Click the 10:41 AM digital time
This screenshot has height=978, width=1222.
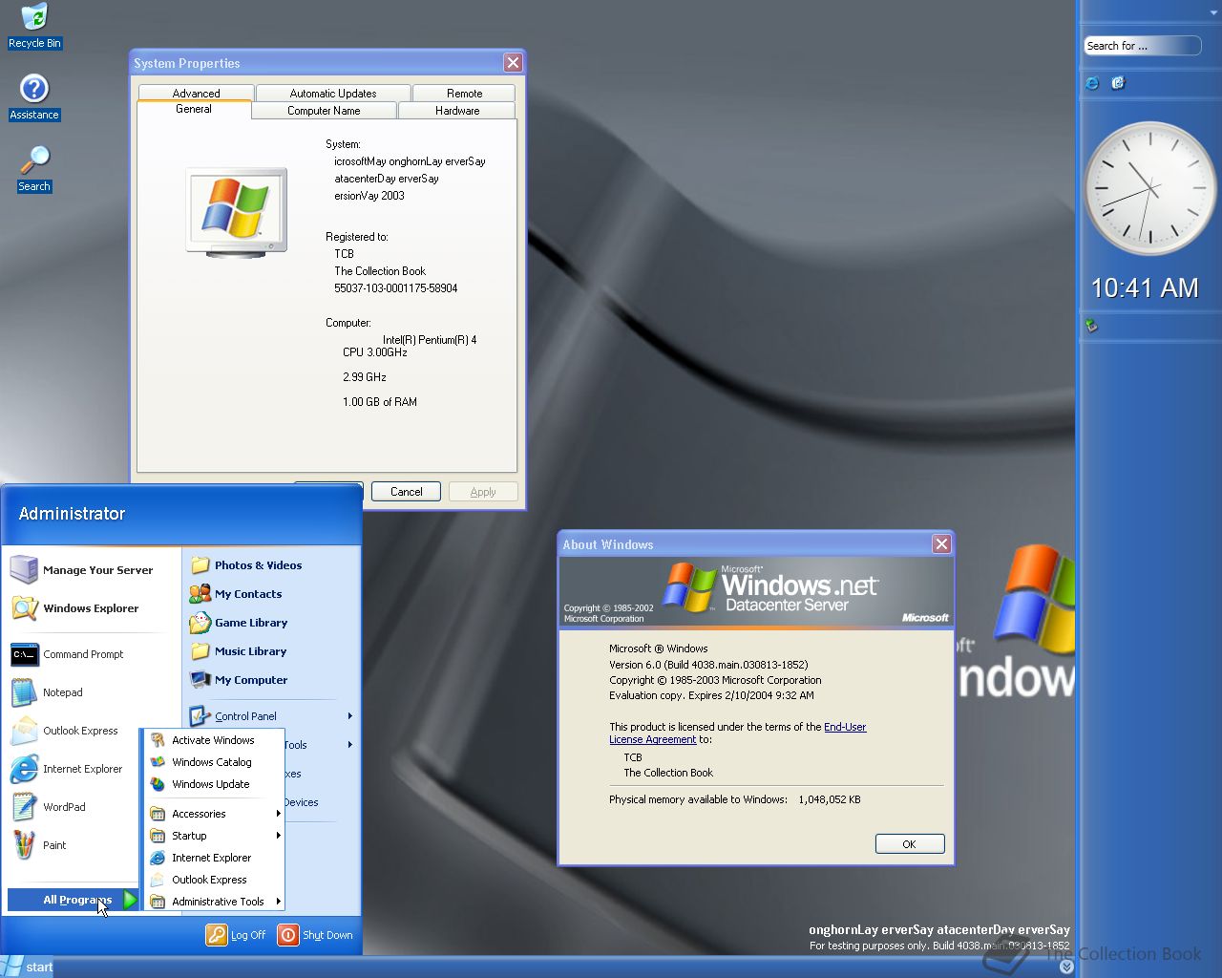tap(1145, 288)
